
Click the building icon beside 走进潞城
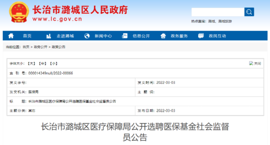tap(48, 36)
